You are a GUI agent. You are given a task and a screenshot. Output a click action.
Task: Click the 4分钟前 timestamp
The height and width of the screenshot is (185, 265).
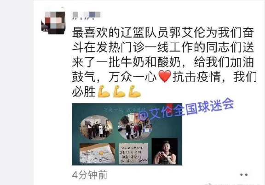(x=90, y=175)
